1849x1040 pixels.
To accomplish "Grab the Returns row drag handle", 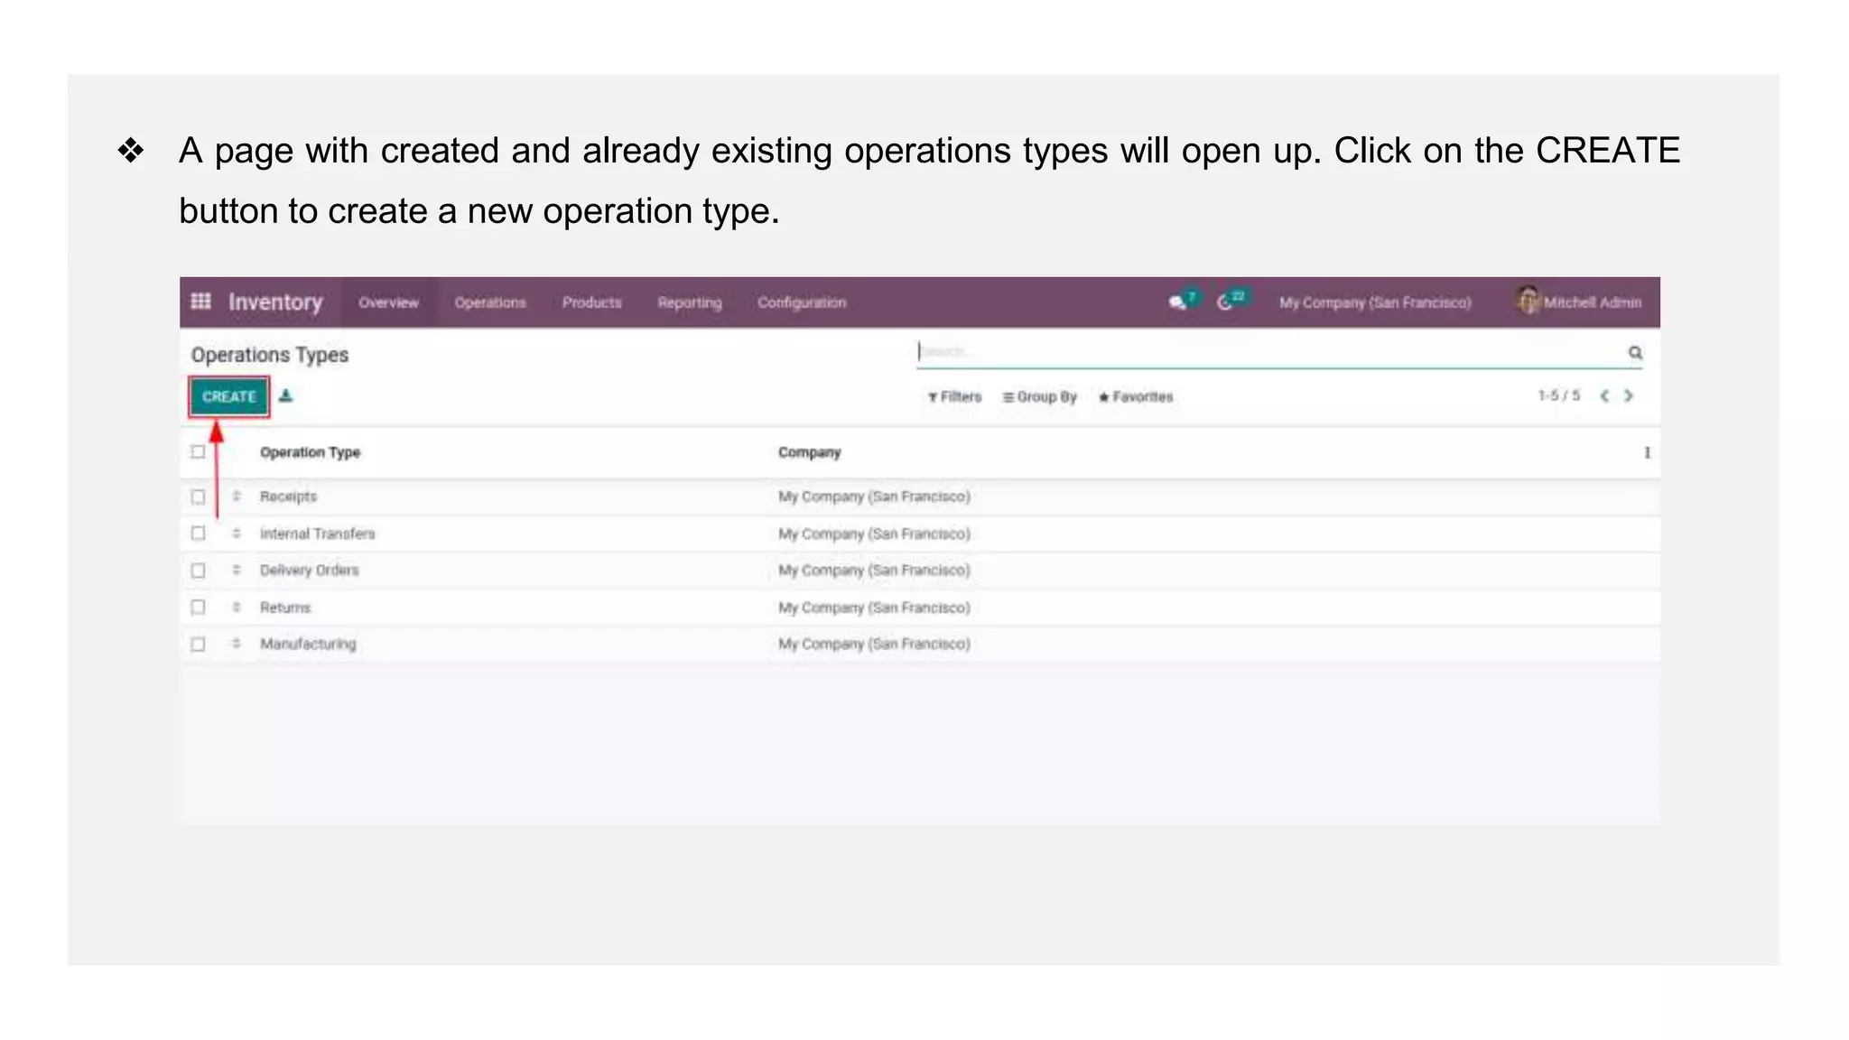I will [236, 607].
